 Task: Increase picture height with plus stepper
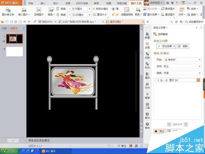click(x=89, y=9)
